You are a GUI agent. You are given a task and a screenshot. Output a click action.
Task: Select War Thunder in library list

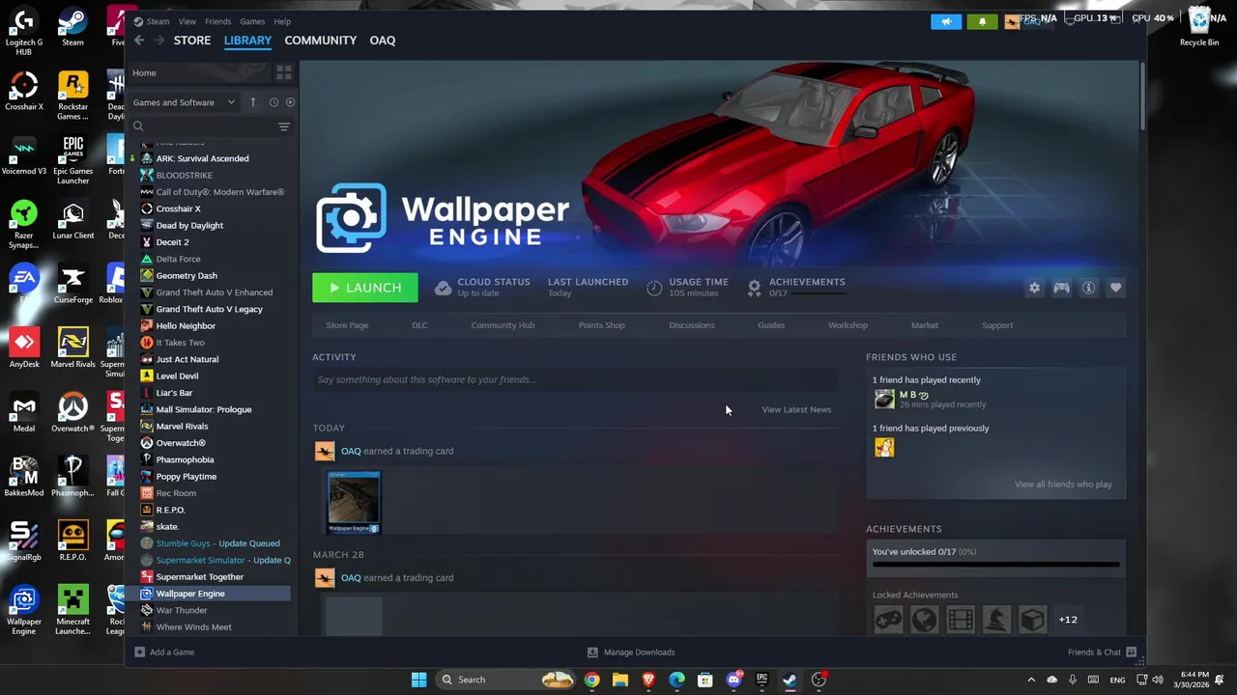[x=182, y=610]
